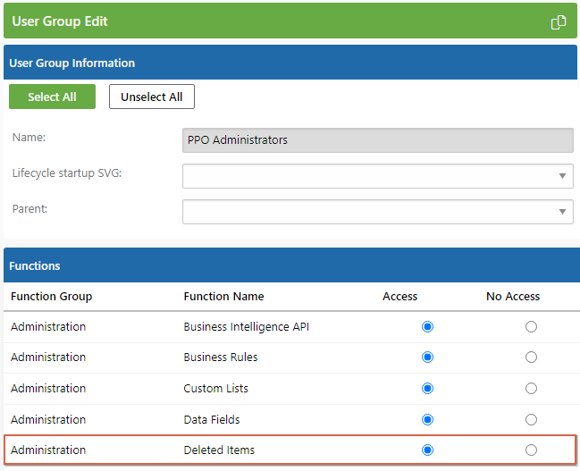This screenshot has width=580, height=471.
Task: Set No Access for Business Rules
Action: click(531, 357)
